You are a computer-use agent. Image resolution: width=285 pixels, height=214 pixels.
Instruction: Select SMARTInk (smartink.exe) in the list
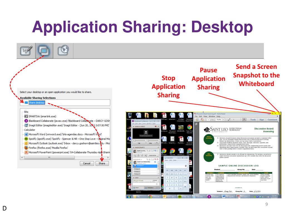click(40, 116)
